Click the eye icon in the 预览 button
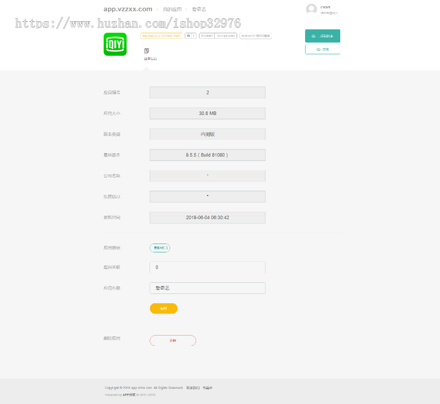Screen dimensions: 440x404 (x=319, y=49)
